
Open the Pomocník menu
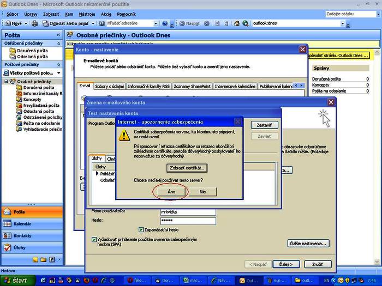pyautogui.click(x=126, y=14)
